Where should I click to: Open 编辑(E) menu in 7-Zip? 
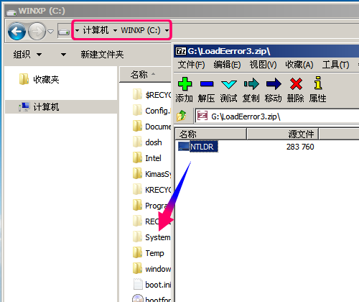[x=227, y=65]
